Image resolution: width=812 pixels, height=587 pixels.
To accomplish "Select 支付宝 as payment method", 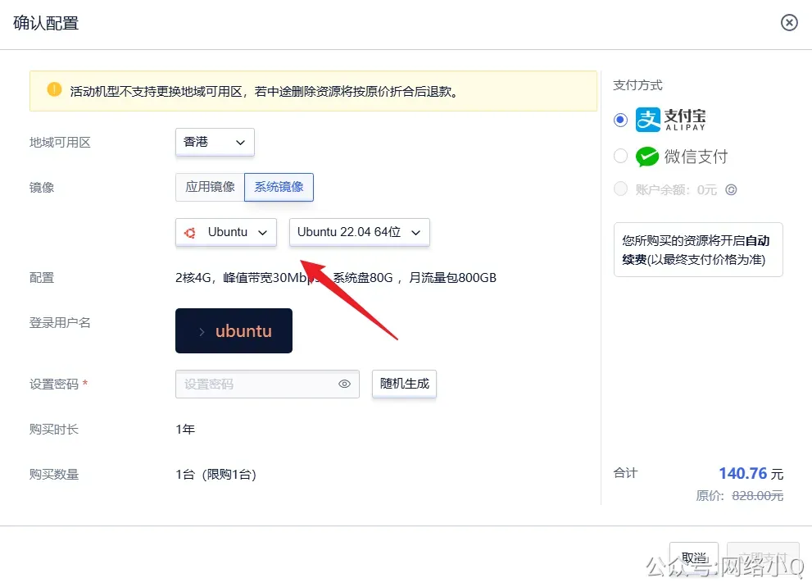I will [620, 120].
